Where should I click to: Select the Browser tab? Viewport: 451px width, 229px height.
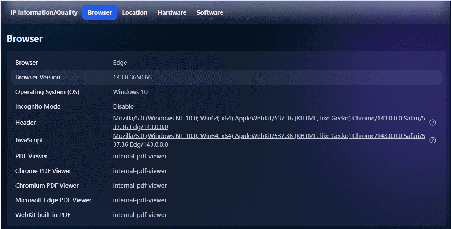tap(100, 12)
